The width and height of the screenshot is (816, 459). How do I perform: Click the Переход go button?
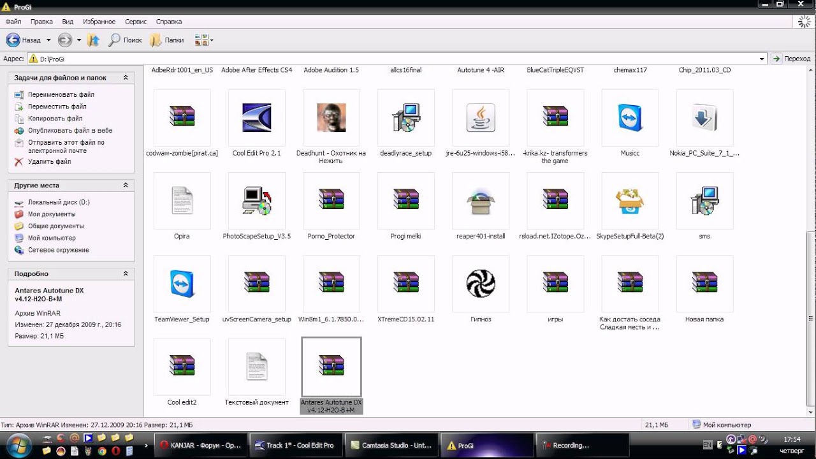(x=791, y=59)
